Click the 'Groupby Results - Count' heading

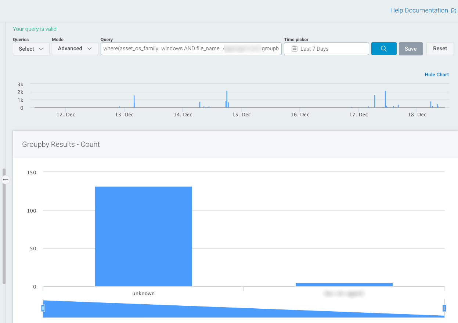coord(61,144)
